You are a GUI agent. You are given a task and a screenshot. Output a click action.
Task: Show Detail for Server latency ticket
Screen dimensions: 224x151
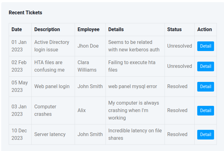[x=205, y=134]
